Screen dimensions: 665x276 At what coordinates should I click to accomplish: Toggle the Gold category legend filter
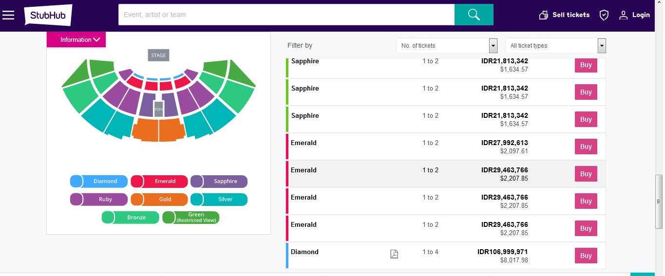[x=159, y=199]
